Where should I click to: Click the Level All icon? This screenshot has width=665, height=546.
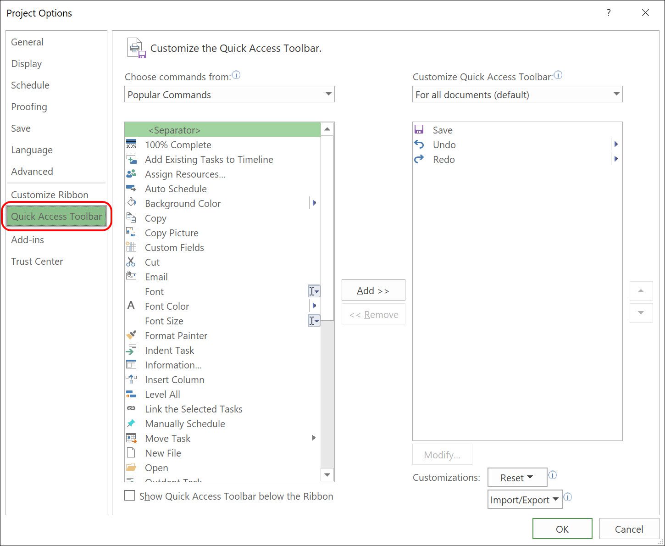point(131,394)
